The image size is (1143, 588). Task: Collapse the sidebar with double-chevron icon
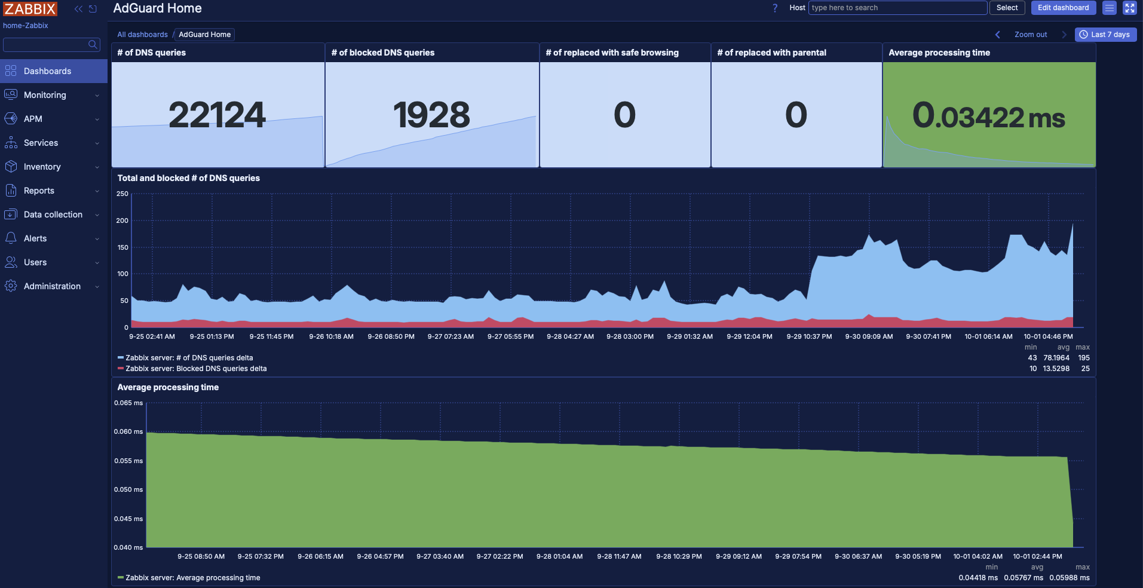78,9
